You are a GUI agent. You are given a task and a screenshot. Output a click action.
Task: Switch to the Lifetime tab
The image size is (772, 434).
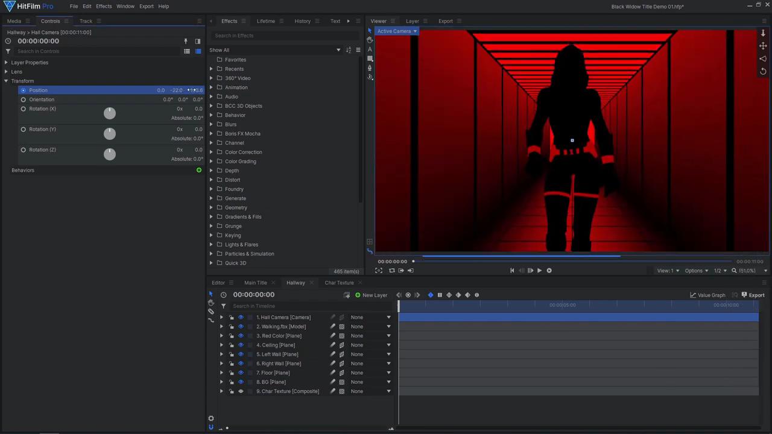(x=266, y=21)
